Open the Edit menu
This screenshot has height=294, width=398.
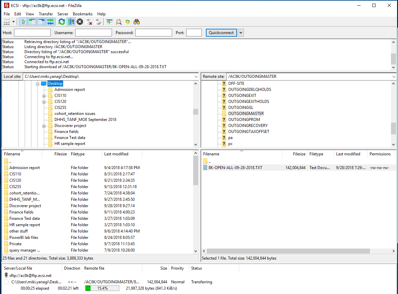point(17,14)
